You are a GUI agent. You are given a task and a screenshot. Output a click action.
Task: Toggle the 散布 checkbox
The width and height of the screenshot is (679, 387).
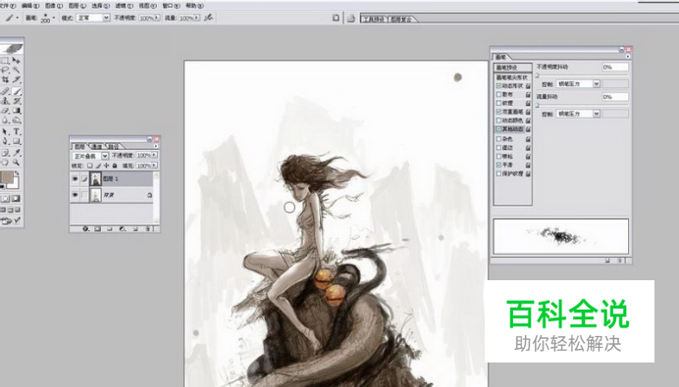point(498,94)
